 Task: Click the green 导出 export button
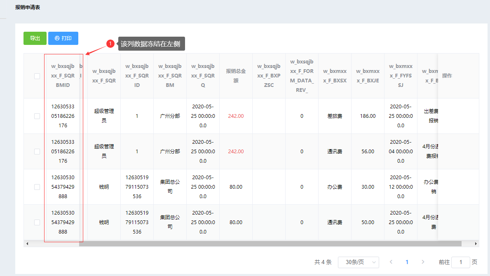click(x=35, y=38)
